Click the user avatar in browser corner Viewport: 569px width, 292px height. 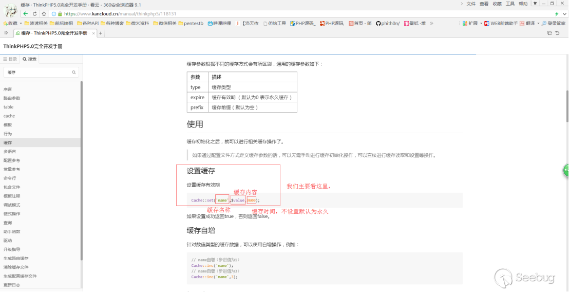[x=10, y=10]
